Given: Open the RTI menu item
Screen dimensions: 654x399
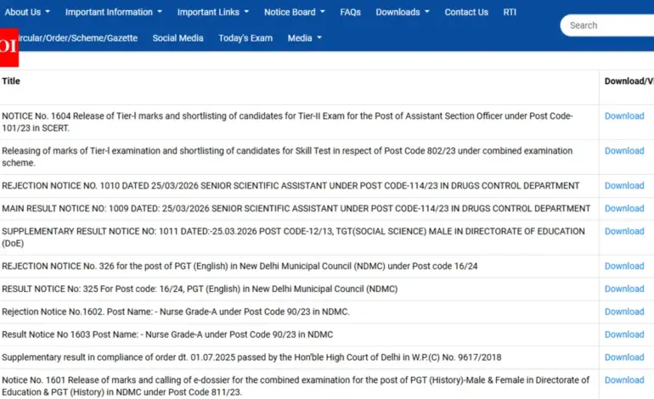Looking at the screenshot, I should (x=510, y=12).
